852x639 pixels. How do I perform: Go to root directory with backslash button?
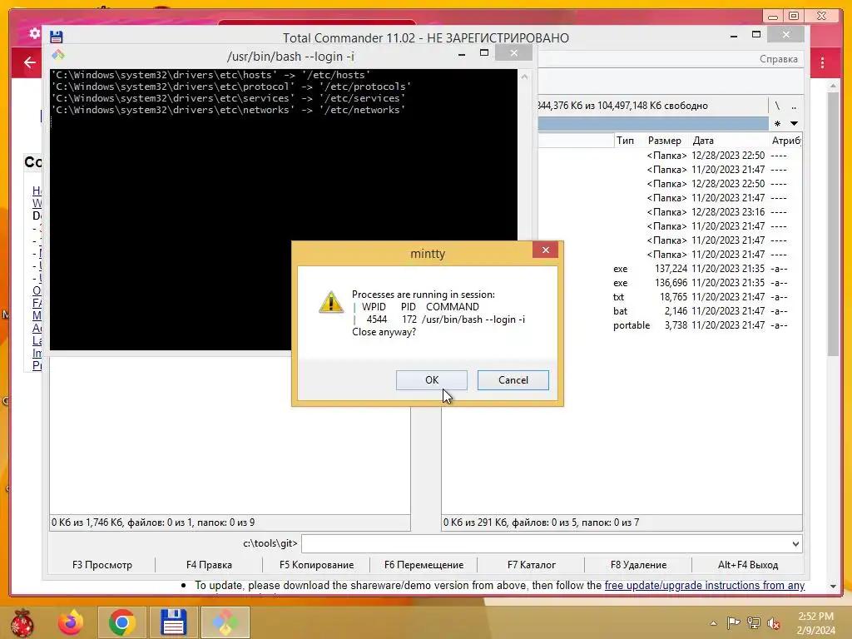pyautogui.click(x=778, y=106)
